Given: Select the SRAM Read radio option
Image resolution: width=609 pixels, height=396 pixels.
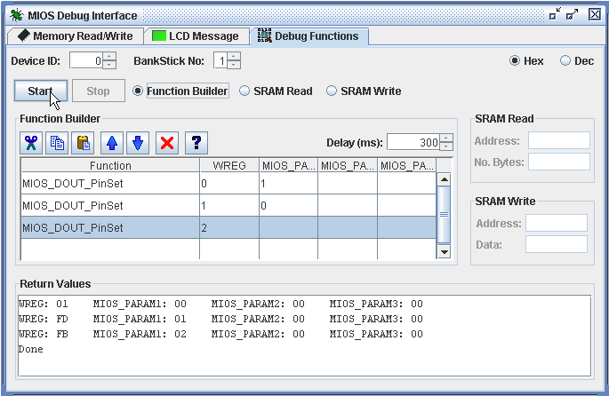Looking at the screenshot, I should pyautogui.click(x=244, y=91).
